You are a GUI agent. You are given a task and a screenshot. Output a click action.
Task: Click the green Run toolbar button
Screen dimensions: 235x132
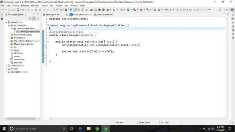(128, 10)
